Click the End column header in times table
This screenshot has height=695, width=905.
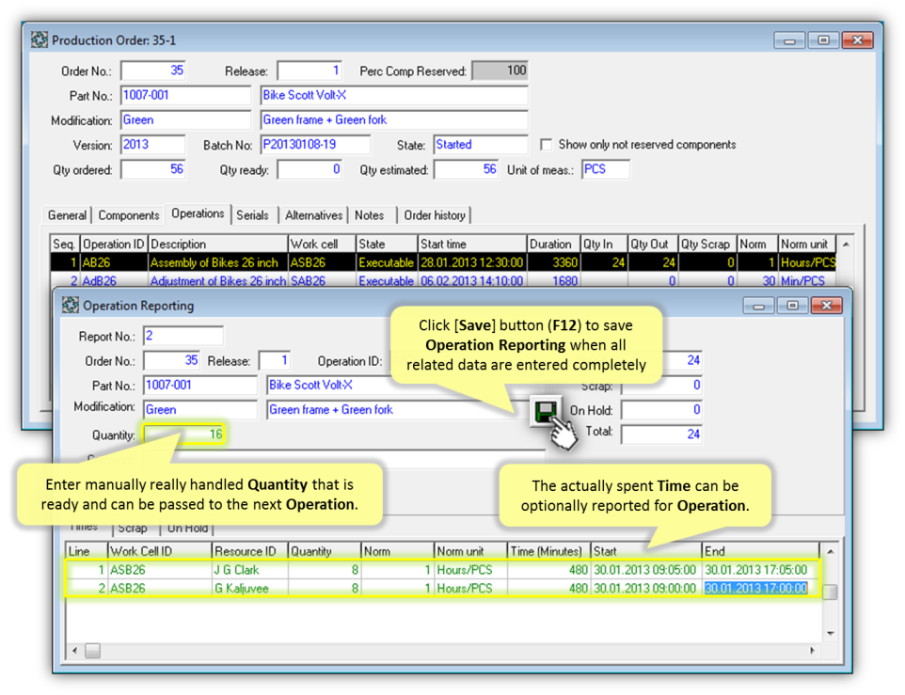tap(760, 551)
